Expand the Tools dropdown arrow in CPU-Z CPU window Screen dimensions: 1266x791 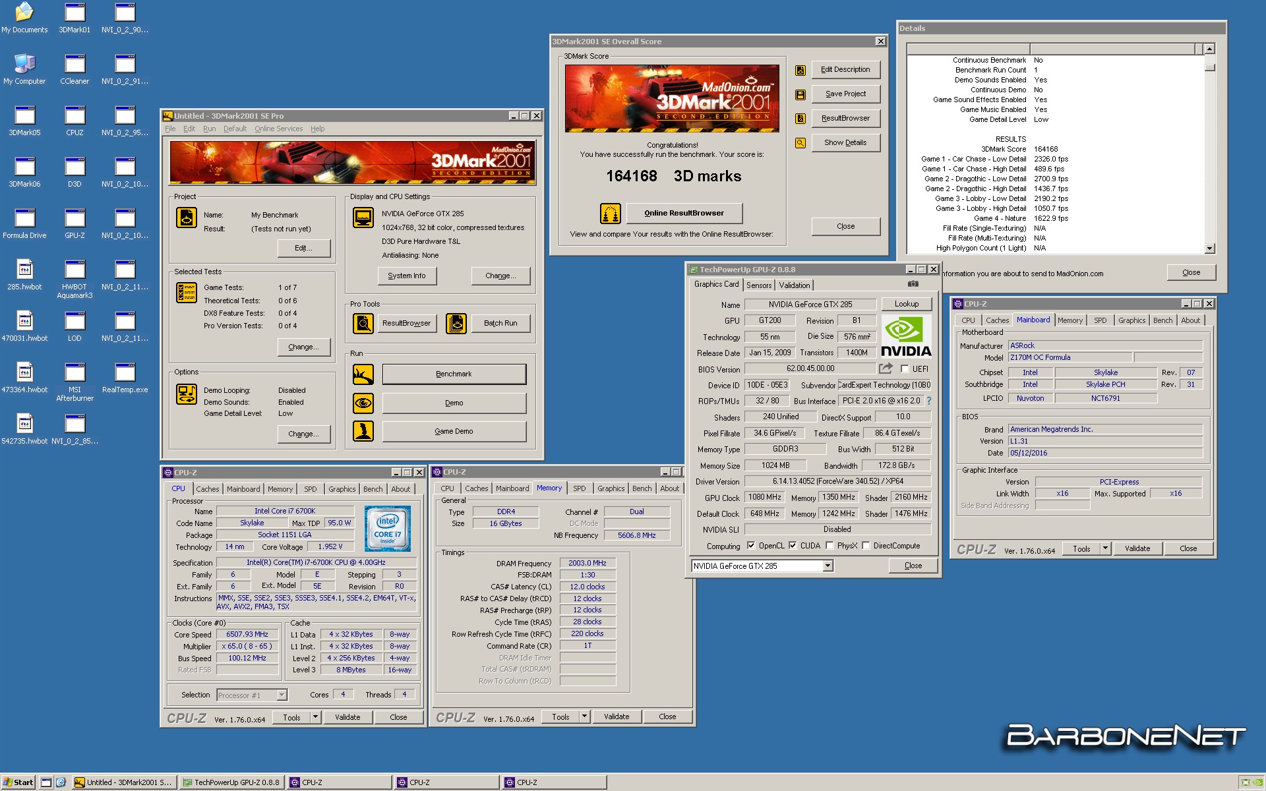[x=315, y=717]
